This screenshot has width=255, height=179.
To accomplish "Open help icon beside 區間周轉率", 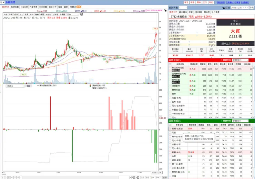I will pos(189,45).
